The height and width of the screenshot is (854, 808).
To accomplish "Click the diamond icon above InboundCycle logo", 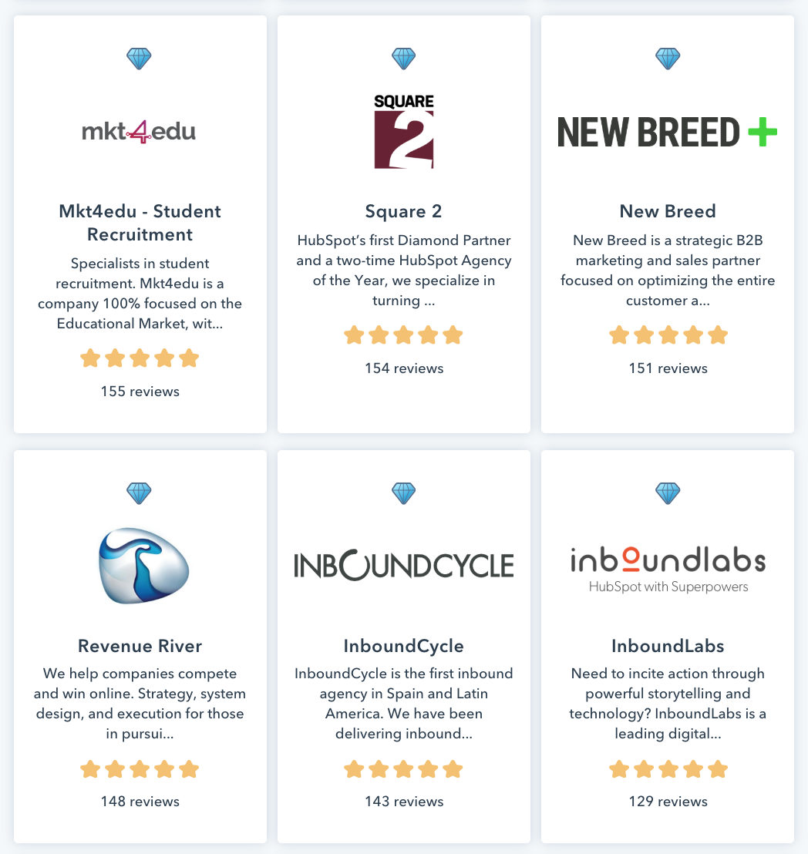I will (x=404, y=493).
